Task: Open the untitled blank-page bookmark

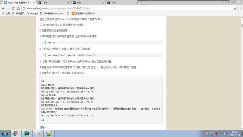Action: coord(68,14)
